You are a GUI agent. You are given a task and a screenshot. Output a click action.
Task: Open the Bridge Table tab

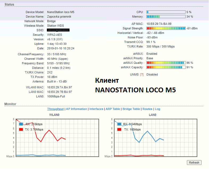coord(131,109)
